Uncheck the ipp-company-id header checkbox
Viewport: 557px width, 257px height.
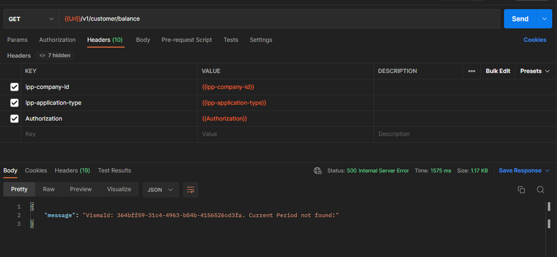pyautogui.click(x=14, y=87)
